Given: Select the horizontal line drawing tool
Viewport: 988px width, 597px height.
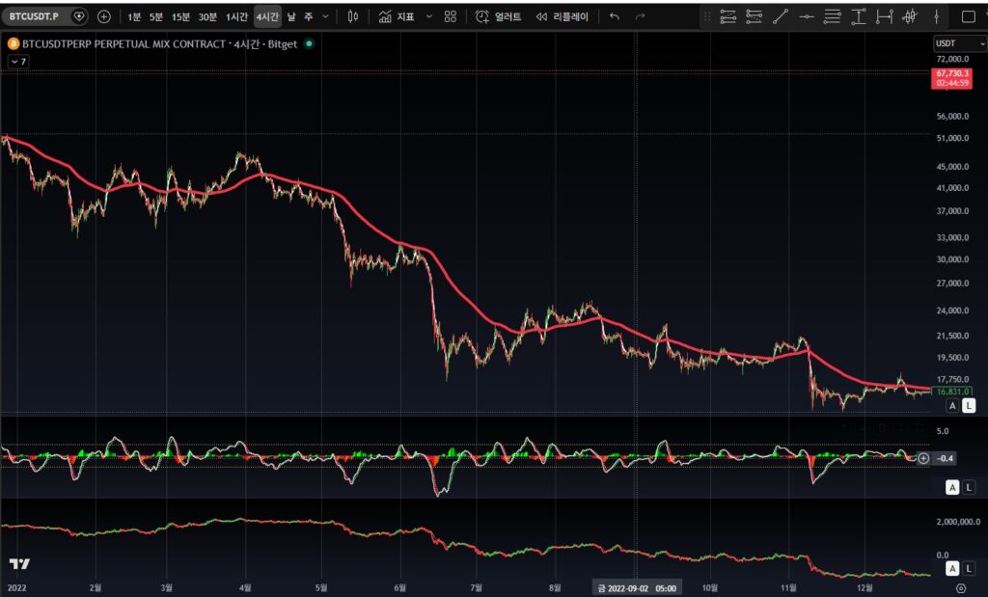Looking at the screenshot, I should click(x=807, y=16).
